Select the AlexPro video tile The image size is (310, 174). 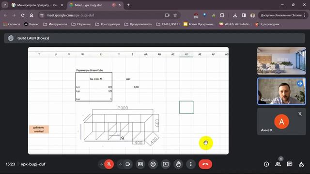281,61
